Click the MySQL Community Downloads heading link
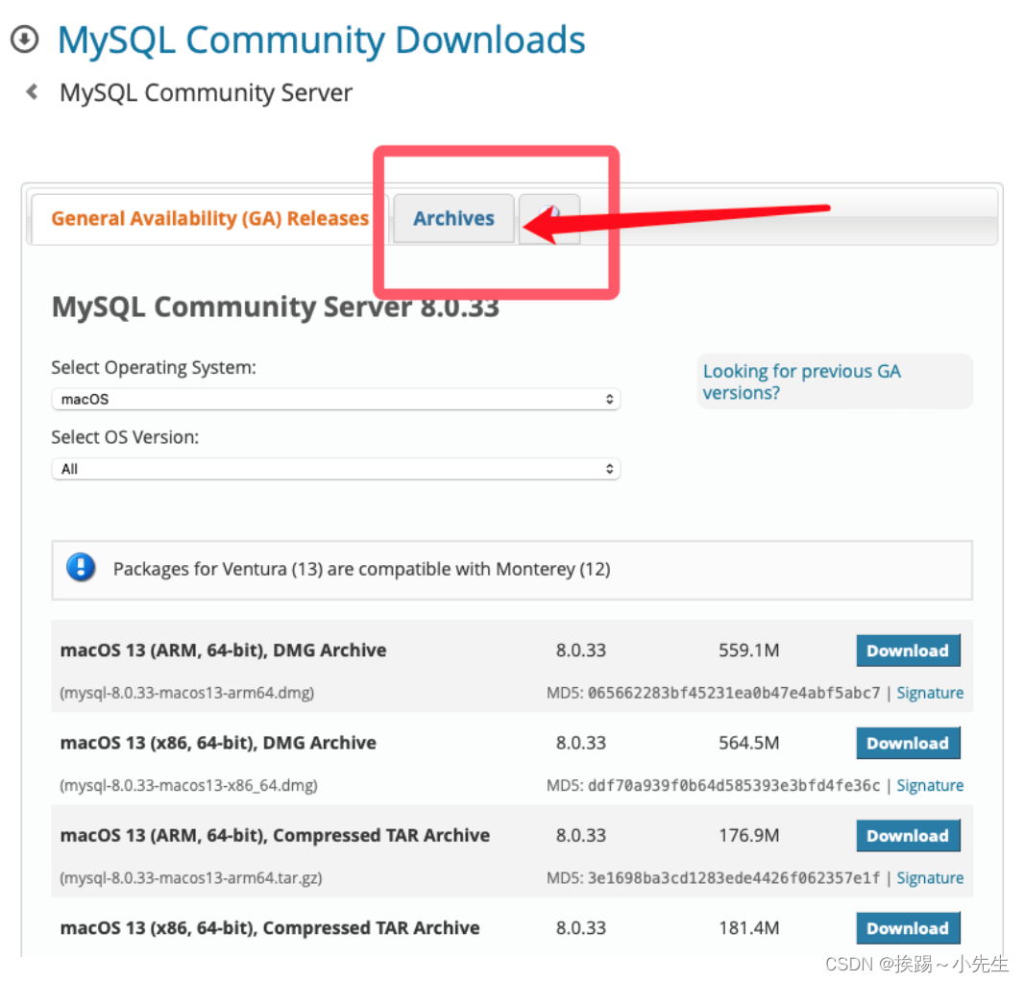Image resolution: width=1024 pixels, height=982 pixels. (321, 39)
